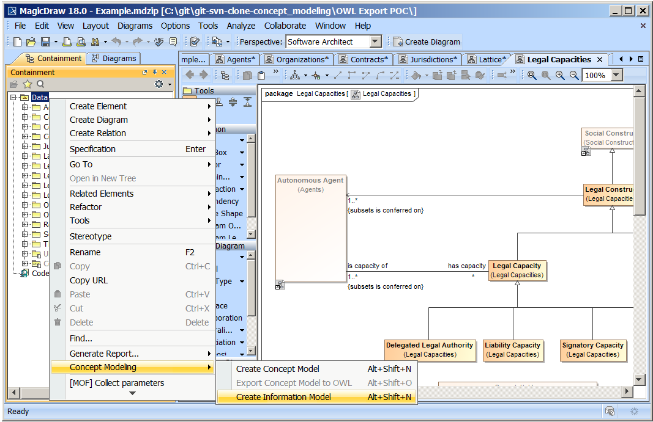Select the Zoom In magnifier on the diagram toolbar
Viewport: 653px width, 422px height.
click(x=559, y=75)
